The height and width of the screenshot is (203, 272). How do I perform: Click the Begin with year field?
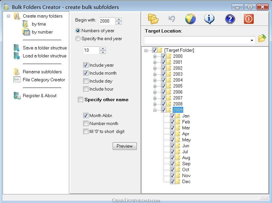[107, 21]
